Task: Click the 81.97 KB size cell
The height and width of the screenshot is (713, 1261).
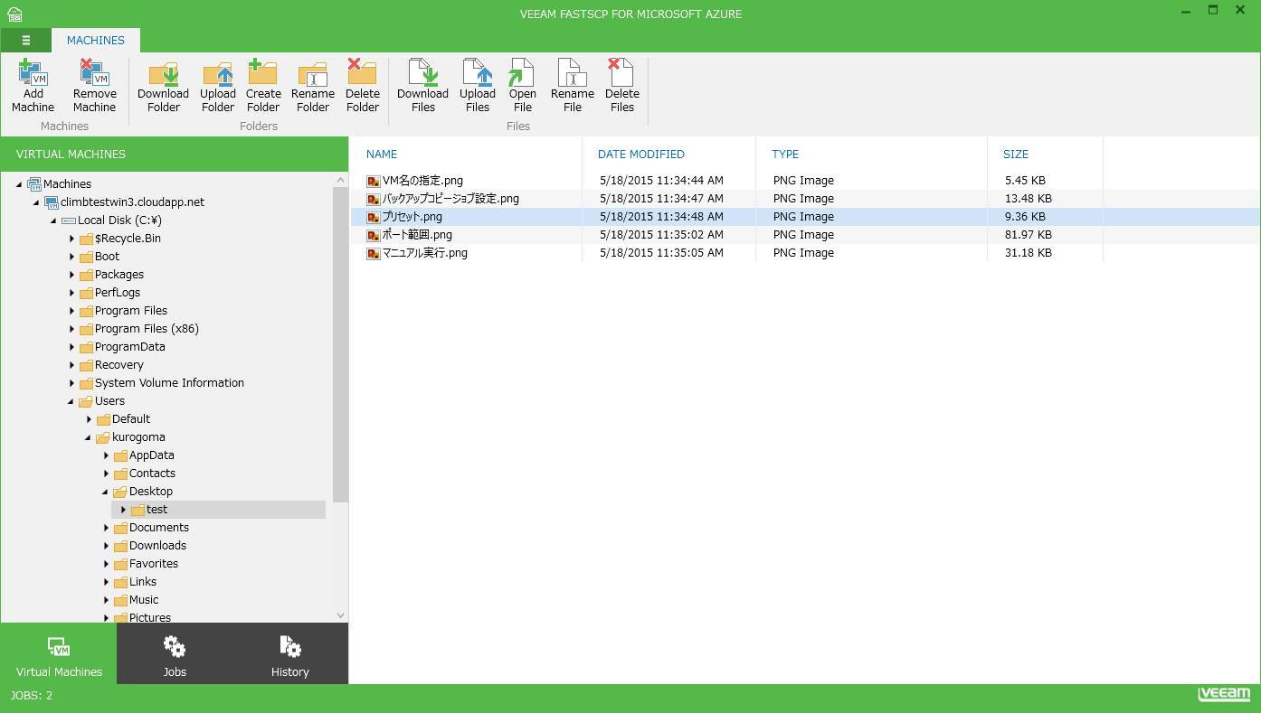Action: pos(1028,235)
